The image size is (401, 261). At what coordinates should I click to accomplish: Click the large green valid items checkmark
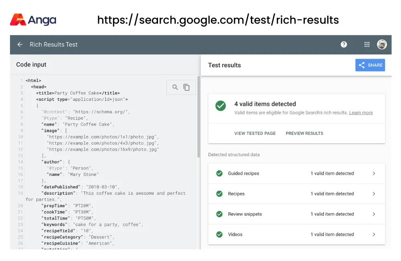pos(221,106)
